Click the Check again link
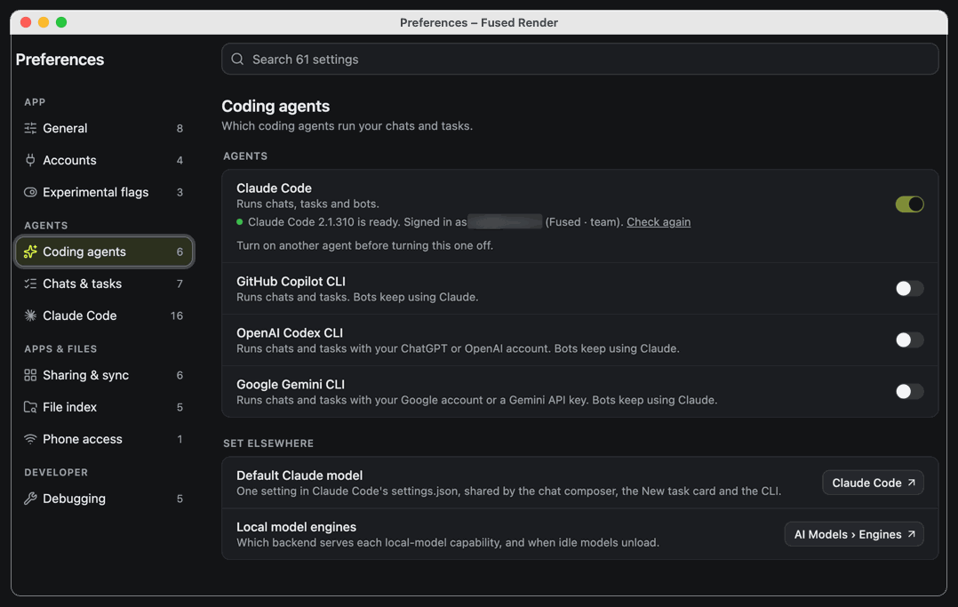 tap(658, 222)
